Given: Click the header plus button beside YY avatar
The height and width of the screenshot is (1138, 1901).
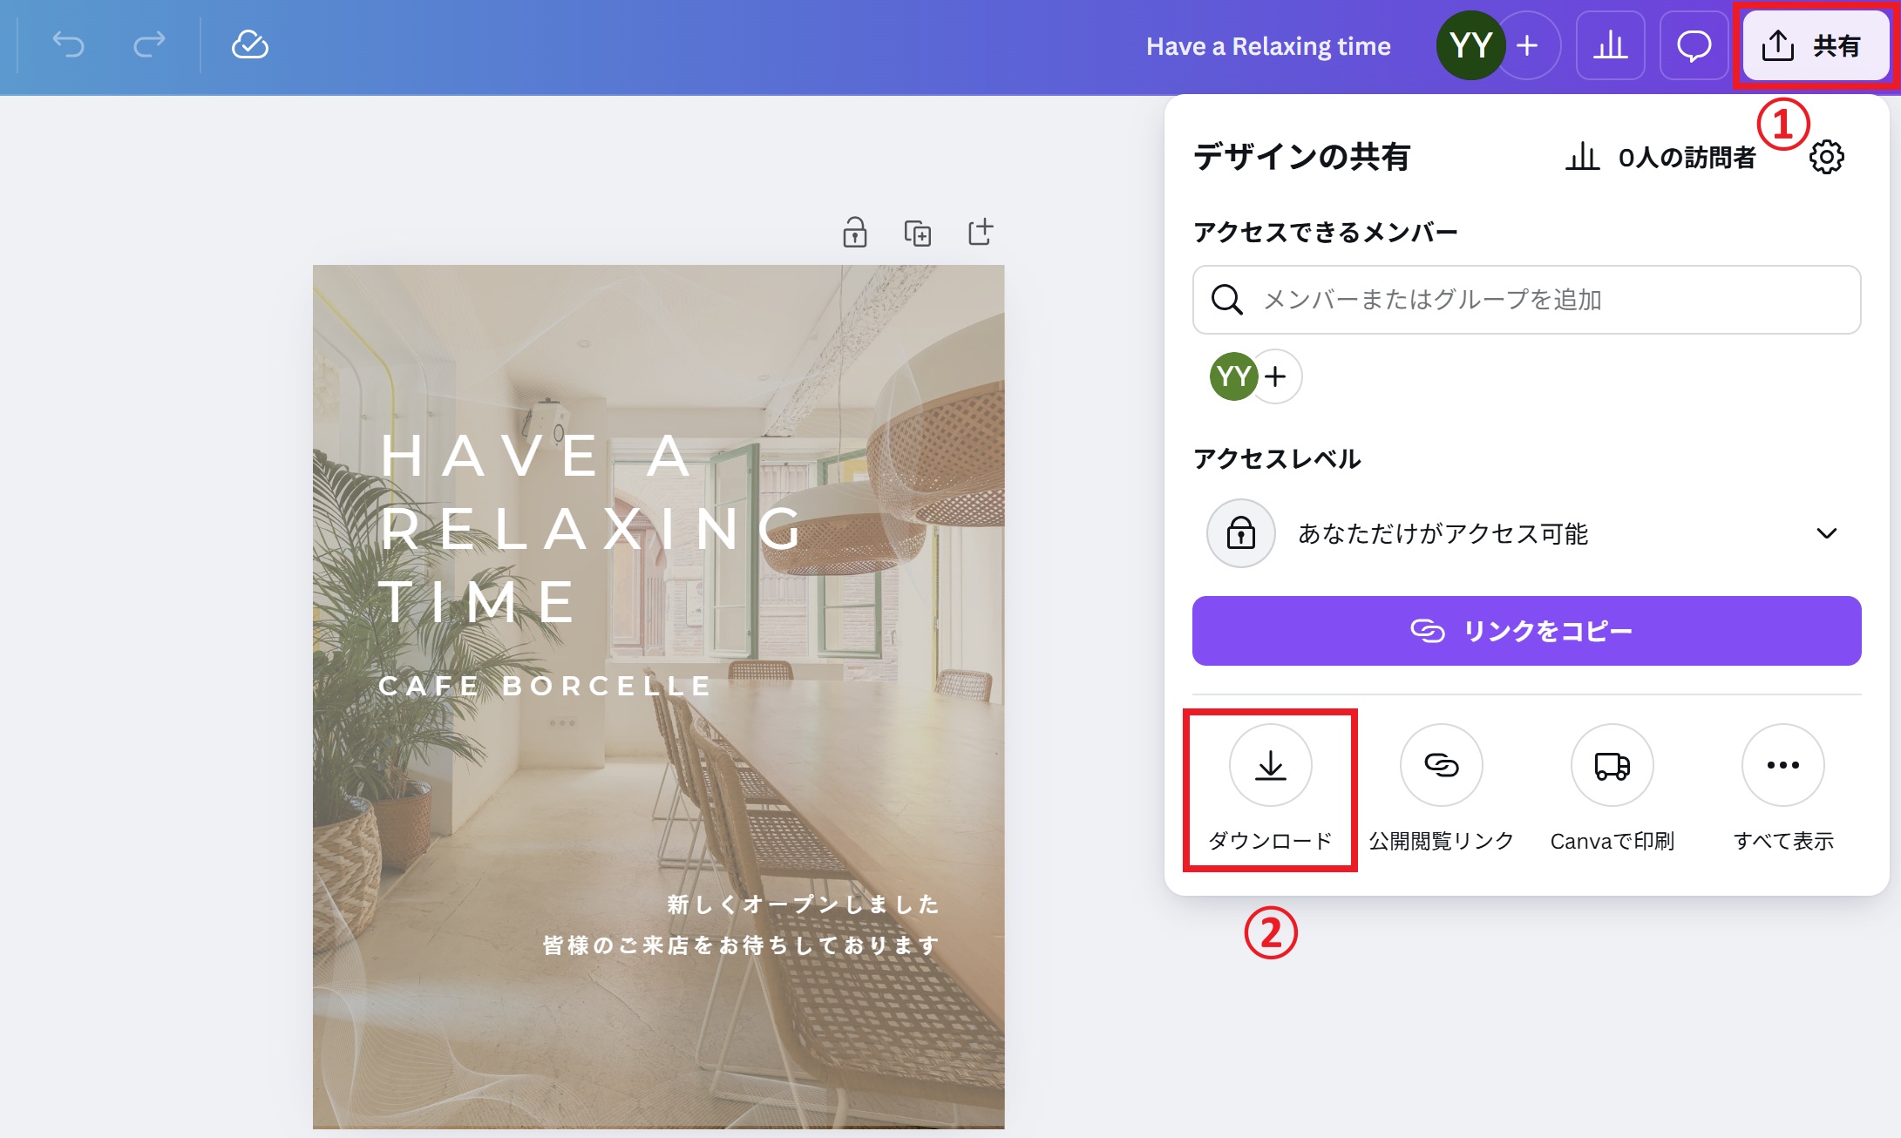Looking at the screenshot, I should click(1527, 45).
